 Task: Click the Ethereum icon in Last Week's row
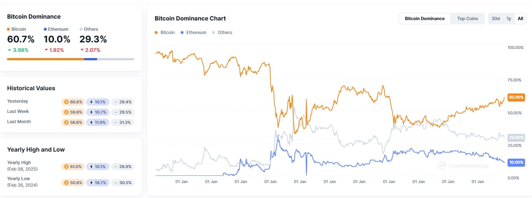click(91, 112)
